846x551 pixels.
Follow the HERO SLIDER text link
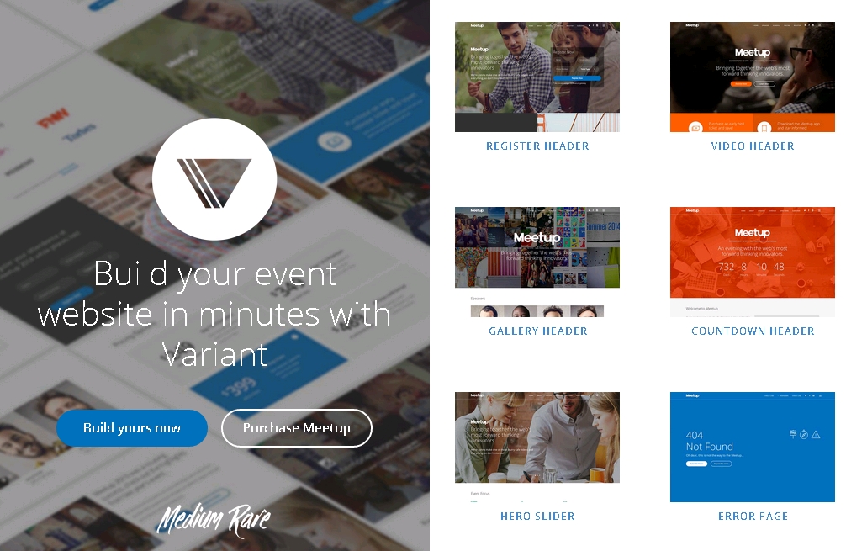(x=537, y=517)
